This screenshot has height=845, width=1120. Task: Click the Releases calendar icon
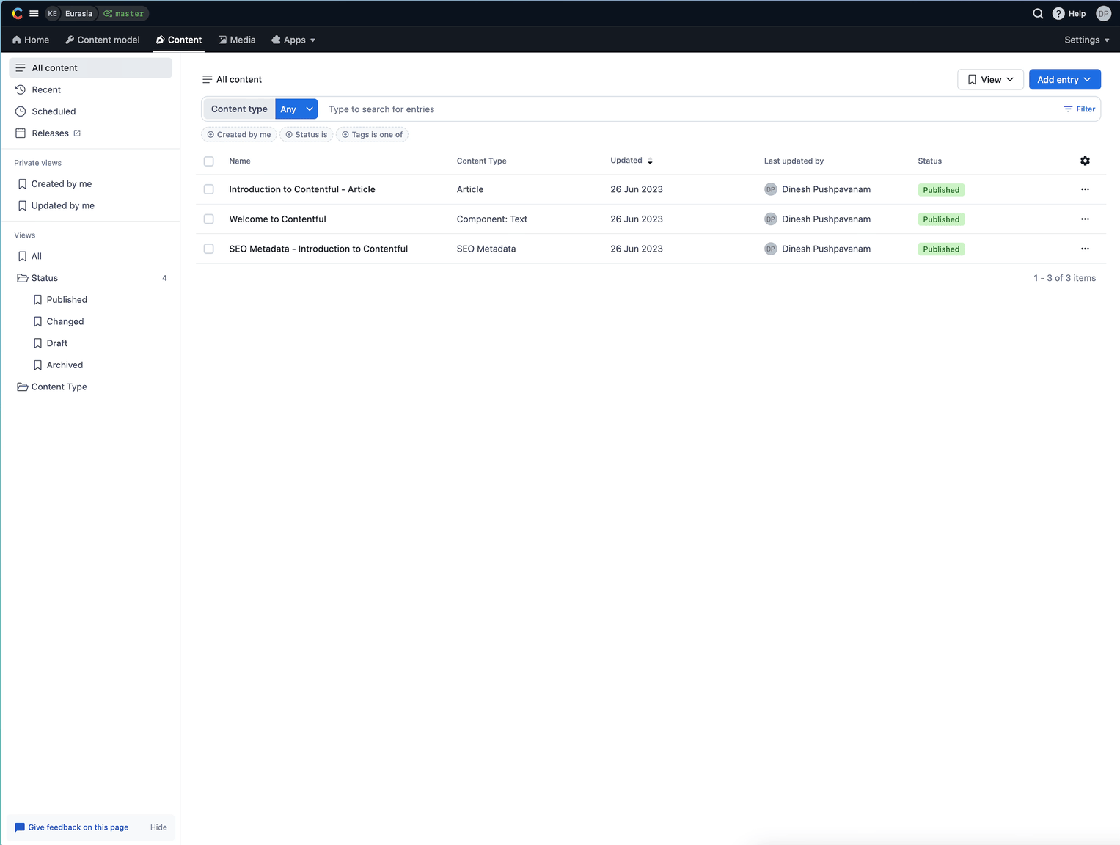[x=21, y=133]
